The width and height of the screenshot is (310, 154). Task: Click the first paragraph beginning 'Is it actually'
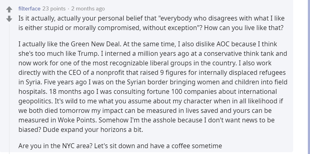(151, 23)
